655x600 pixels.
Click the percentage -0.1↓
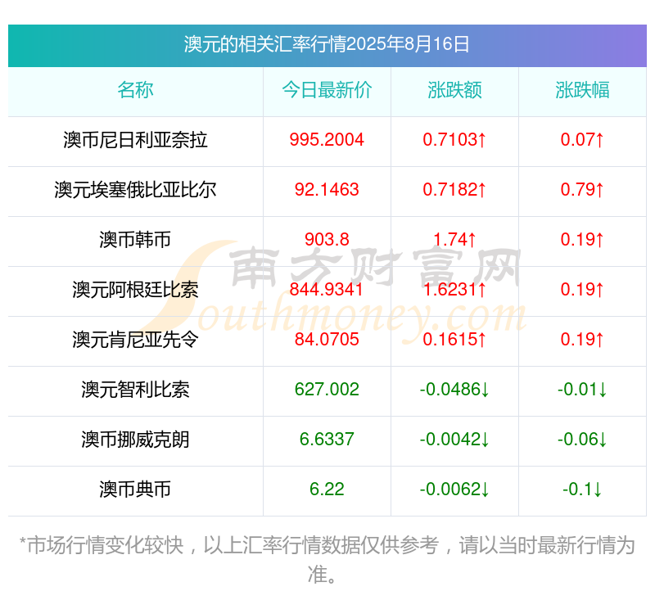tap(582, 489)
